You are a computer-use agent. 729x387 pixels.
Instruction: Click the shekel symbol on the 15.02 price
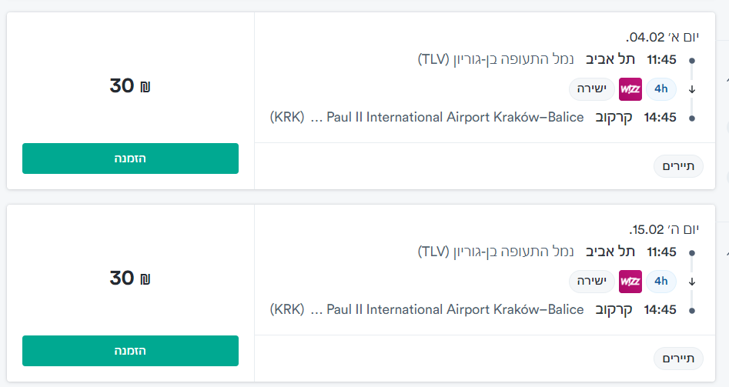click(145, 279)
